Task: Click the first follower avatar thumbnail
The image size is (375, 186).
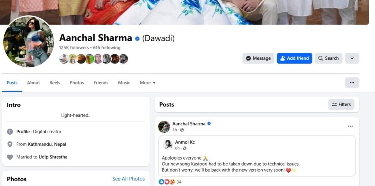Action: tap(64, 59)
